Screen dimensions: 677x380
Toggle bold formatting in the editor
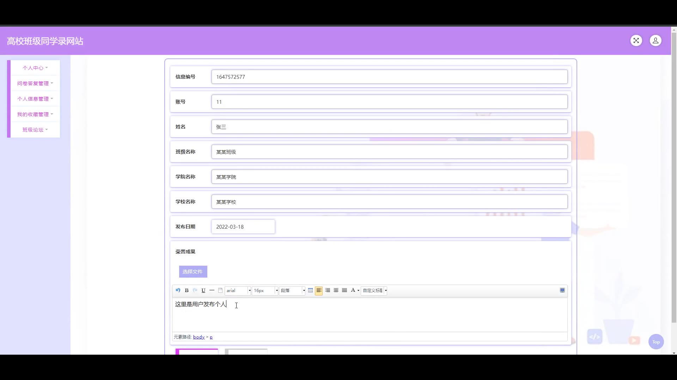click(187, 290)
